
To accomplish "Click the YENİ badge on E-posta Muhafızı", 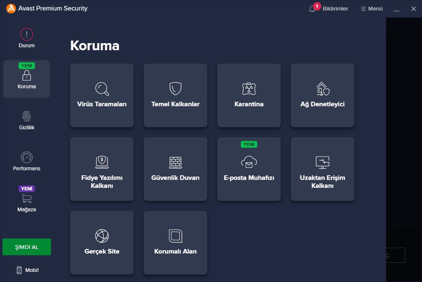I will pos(249,144).
